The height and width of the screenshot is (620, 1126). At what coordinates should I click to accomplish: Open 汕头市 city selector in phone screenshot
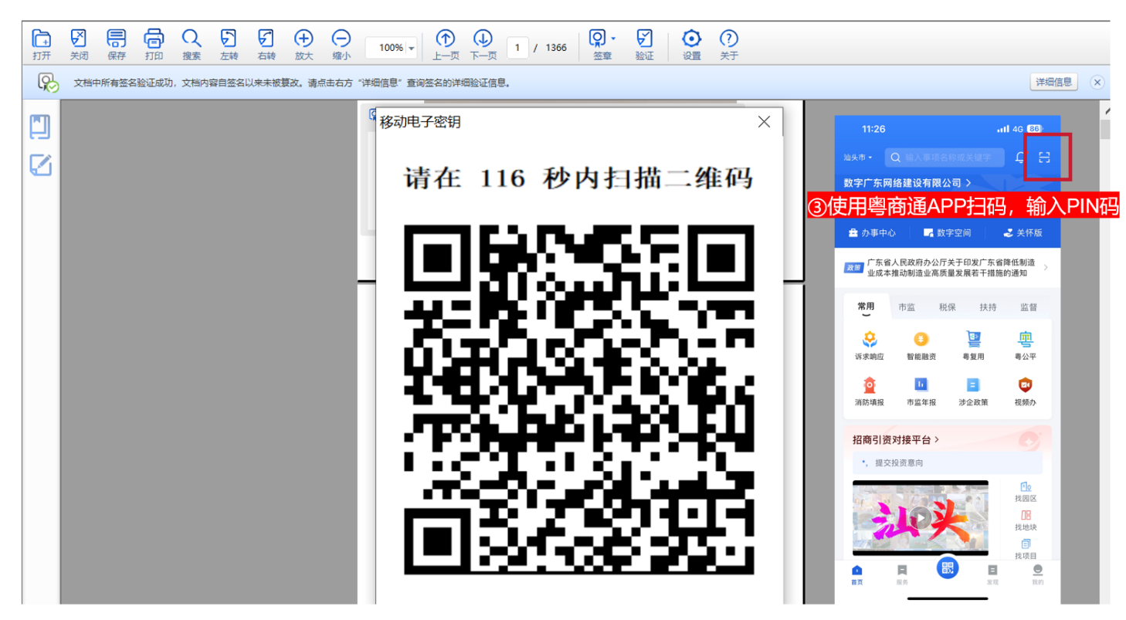(x=858, y=158)
